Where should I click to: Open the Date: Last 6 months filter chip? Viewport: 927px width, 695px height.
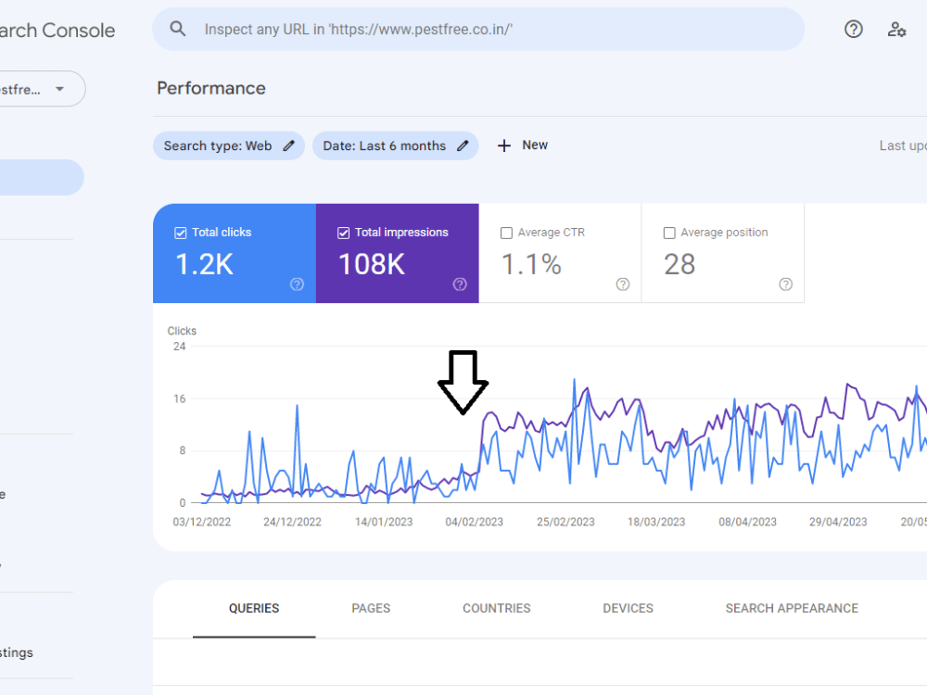point(396,145)
